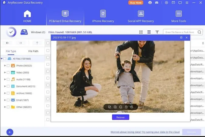Open the feedback chat bubble icon
205x137 pixels.
click(x=180, y=3)
